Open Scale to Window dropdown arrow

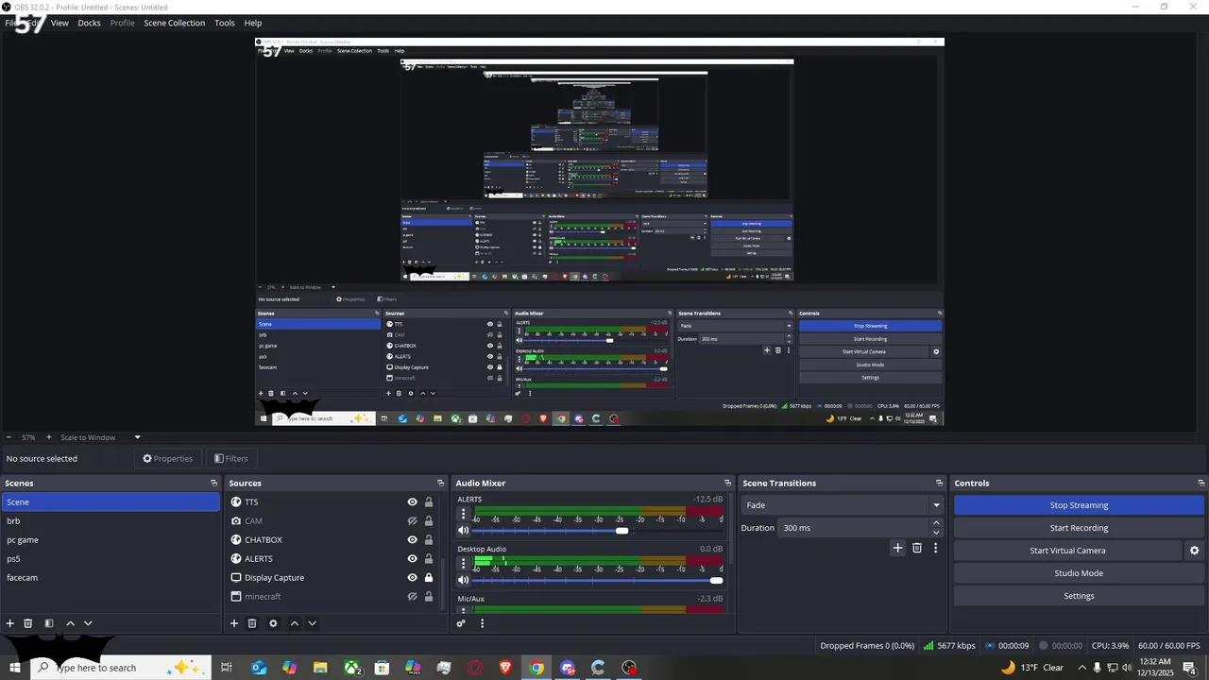[x=137, y=437]
